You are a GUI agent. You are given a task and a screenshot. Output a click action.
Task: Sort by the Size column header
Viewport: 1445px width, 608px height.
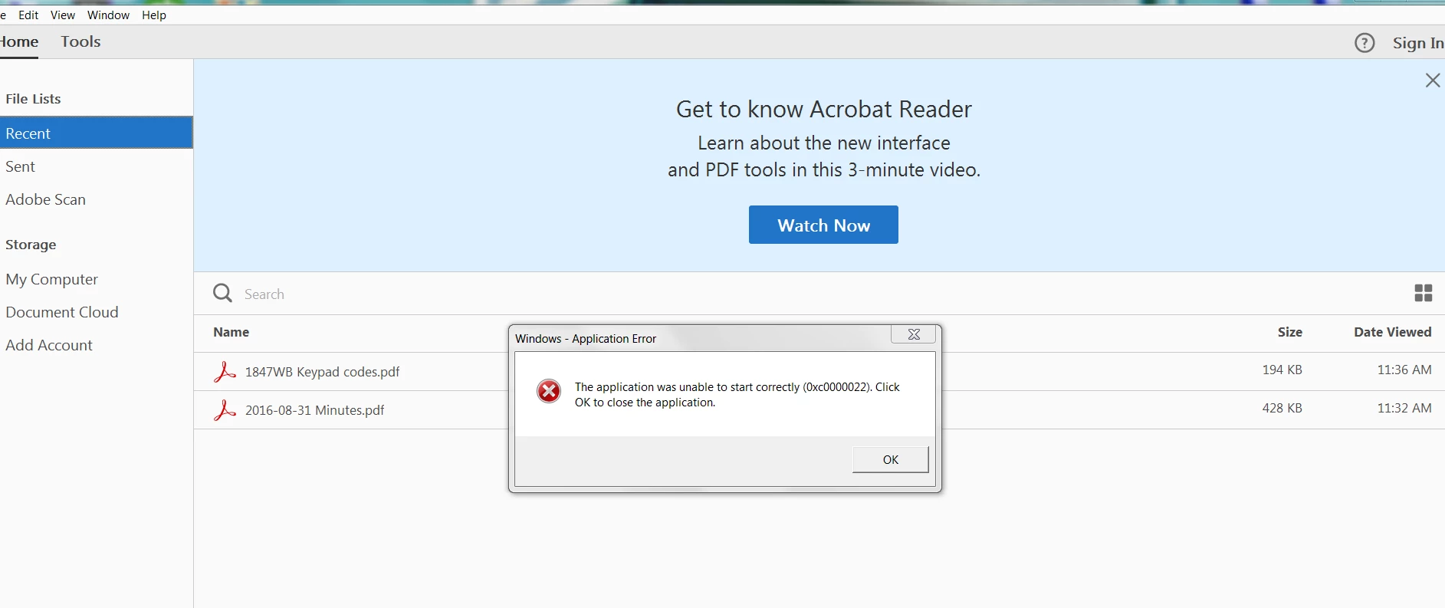pyautogui.click(x=1289, y=332)
